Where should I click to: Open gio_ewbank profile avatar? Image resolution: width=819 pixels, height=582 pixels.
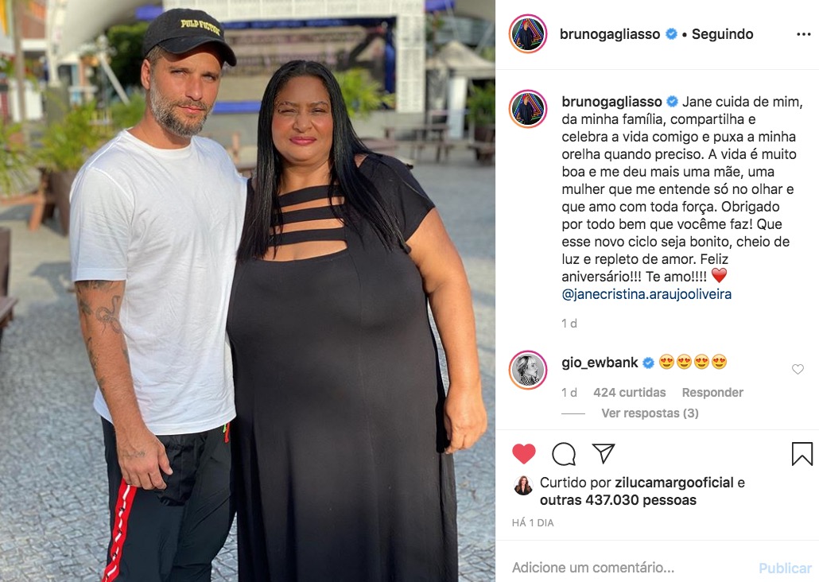[527, 370]
